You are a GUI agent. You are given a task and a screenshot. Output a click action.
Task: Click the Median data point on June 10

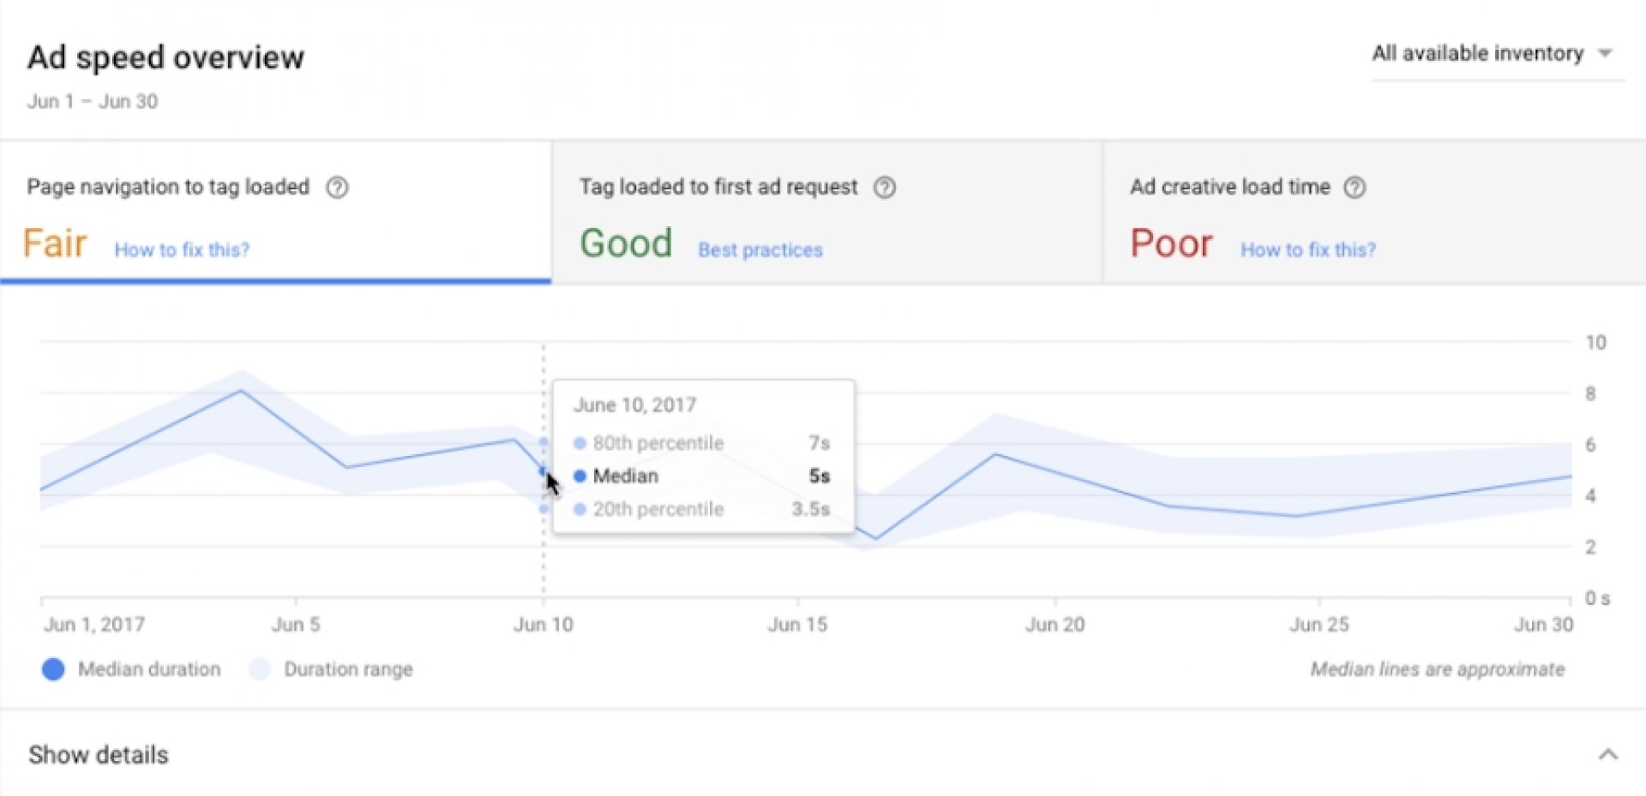click(x=543, y=470)
